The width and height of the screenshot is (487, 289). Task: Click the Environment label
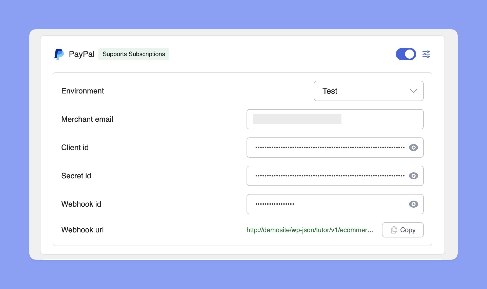point(83,91)
